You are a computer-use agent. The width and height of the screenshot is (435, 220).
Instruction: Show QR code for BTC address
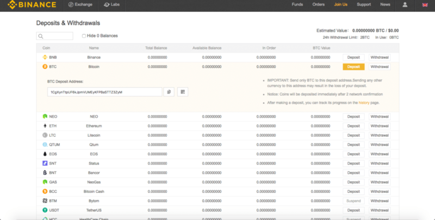pos(183,92)
